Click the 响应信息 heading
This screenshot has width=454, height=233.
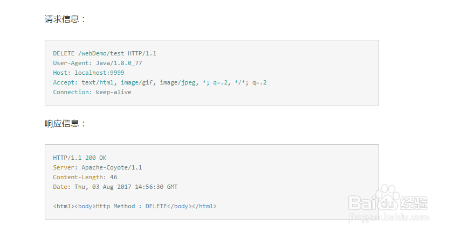[x=65, y=124]
